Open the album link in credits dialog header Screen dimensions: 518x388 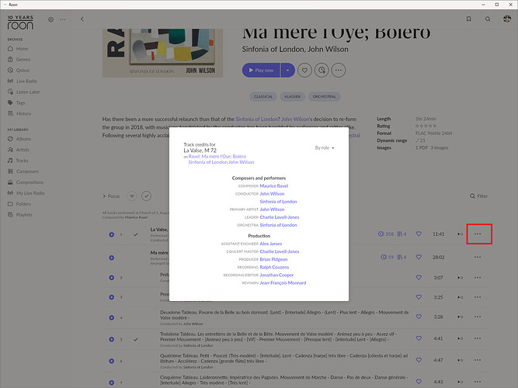pyautogui.click(x=217, y=157)
